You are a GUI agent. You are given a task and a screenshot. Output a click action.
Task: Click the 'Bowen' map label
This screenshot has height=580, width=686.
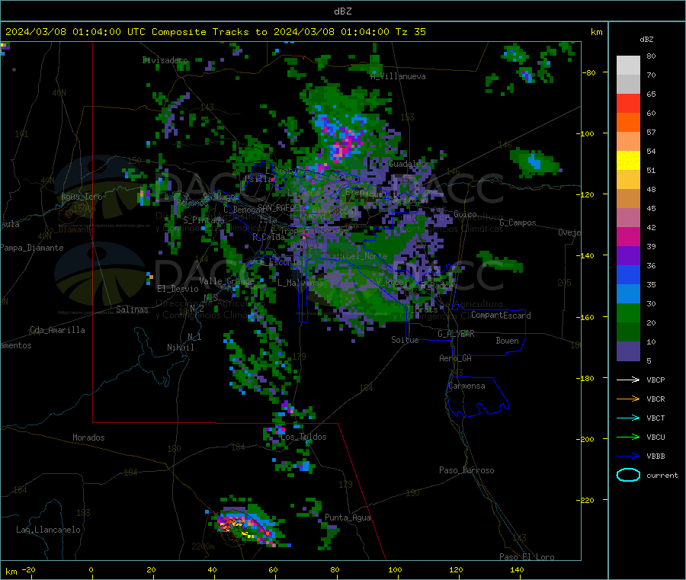pos(507,341)
